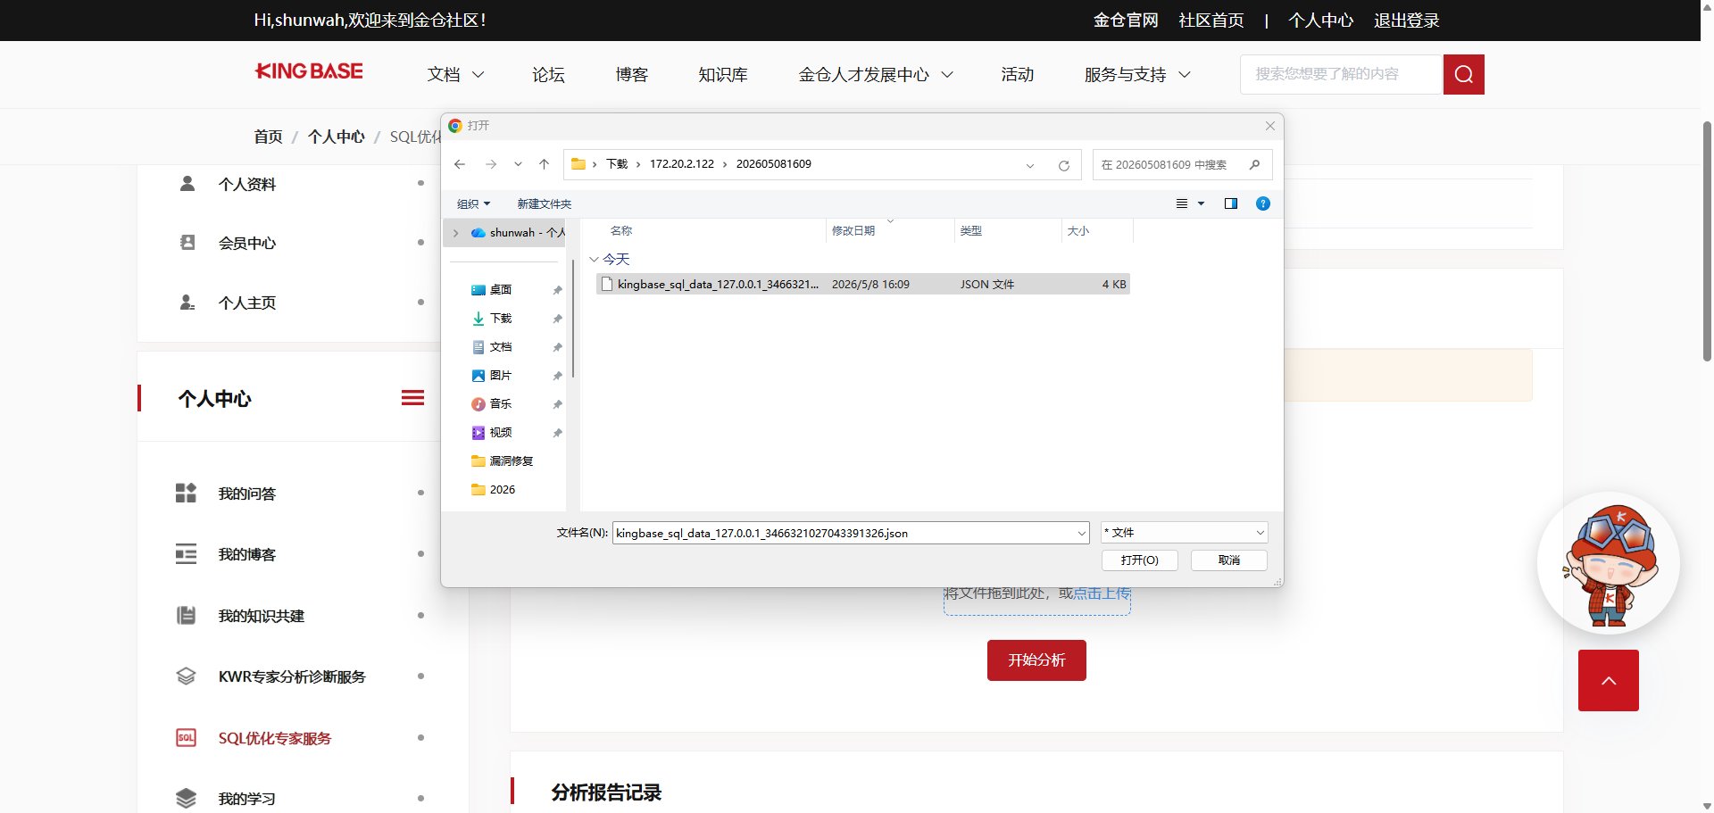The height and width of the screenshot is (813, 1714).
Task: Click the view layout icon in dialog
Action: [x=1182, y=203]
